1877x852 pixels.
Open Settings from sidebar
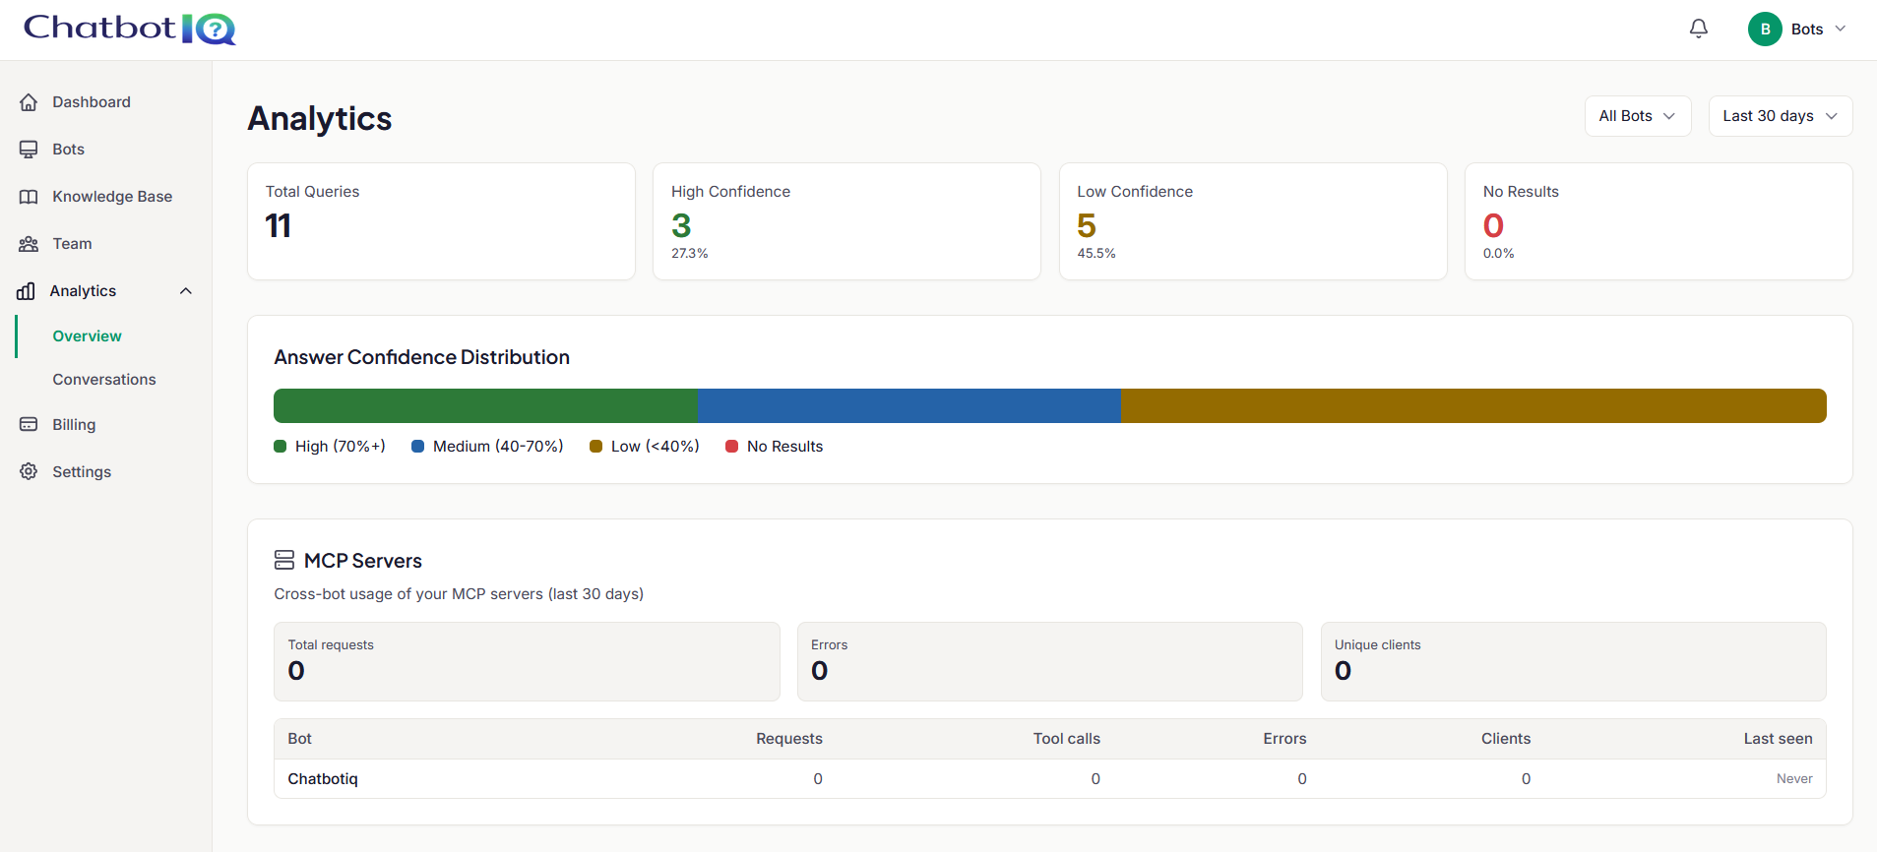pyautogui.click(x=82, y=472)
